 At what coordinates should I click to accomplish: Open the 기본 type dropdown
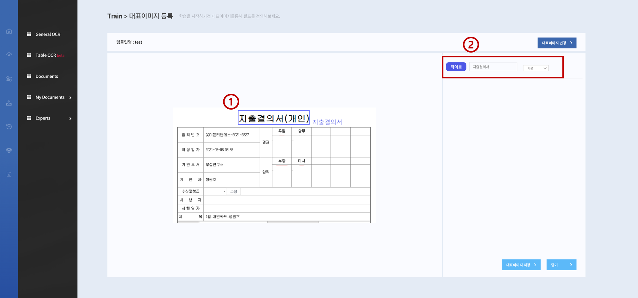(x=536, y=68)
